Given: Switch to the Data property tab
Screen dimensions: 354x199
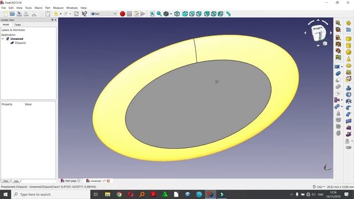Looking at the screenshot, I should pyautogui.click(x=16, y=181).
